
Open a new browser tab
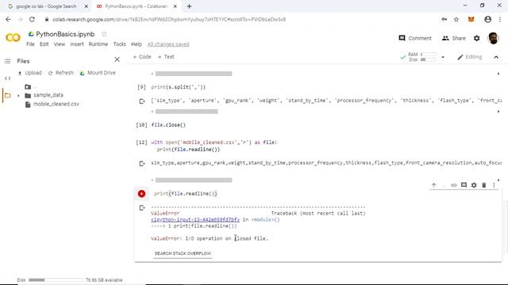(189, 6)
